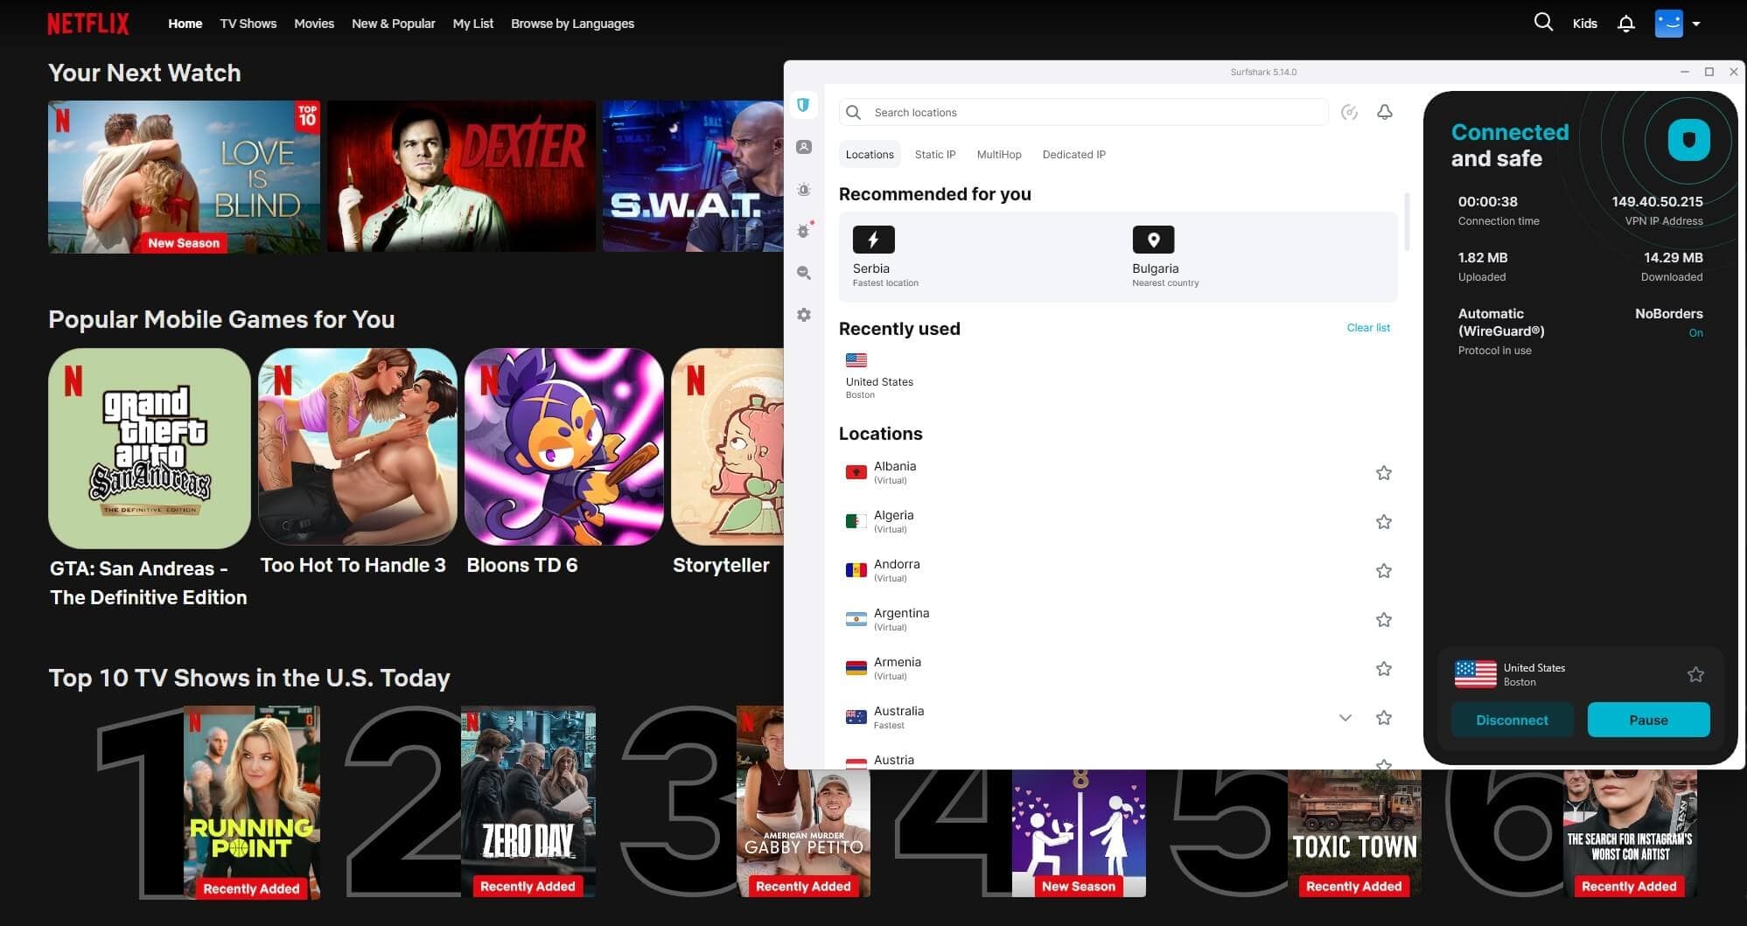Select the VPN shield in Surfshark's sidebar

[803, 105]
